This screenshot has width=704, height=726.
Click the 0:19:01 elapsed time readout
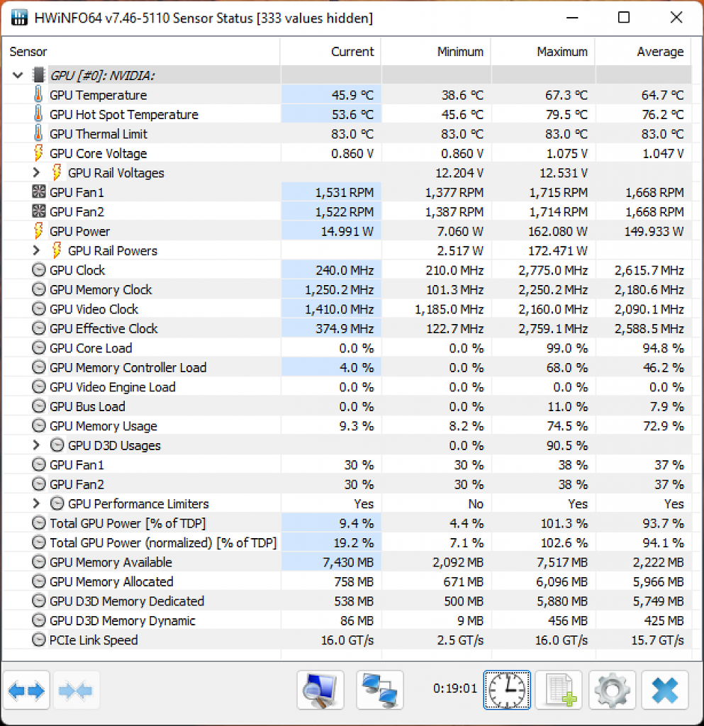(455, 688)
